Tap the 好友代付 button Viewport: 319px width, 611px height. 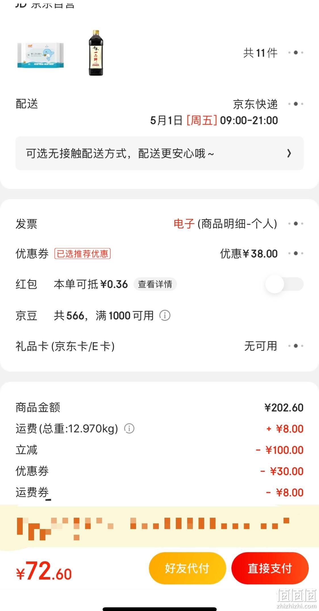coord(187,568)
